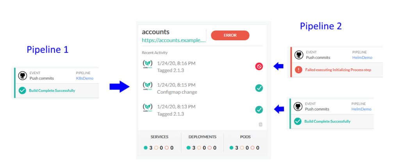Click GitHub icon in failed pipeline card
Image resolution: width=400 pixels, height=166 pixels.
click(x=299, y=55)
